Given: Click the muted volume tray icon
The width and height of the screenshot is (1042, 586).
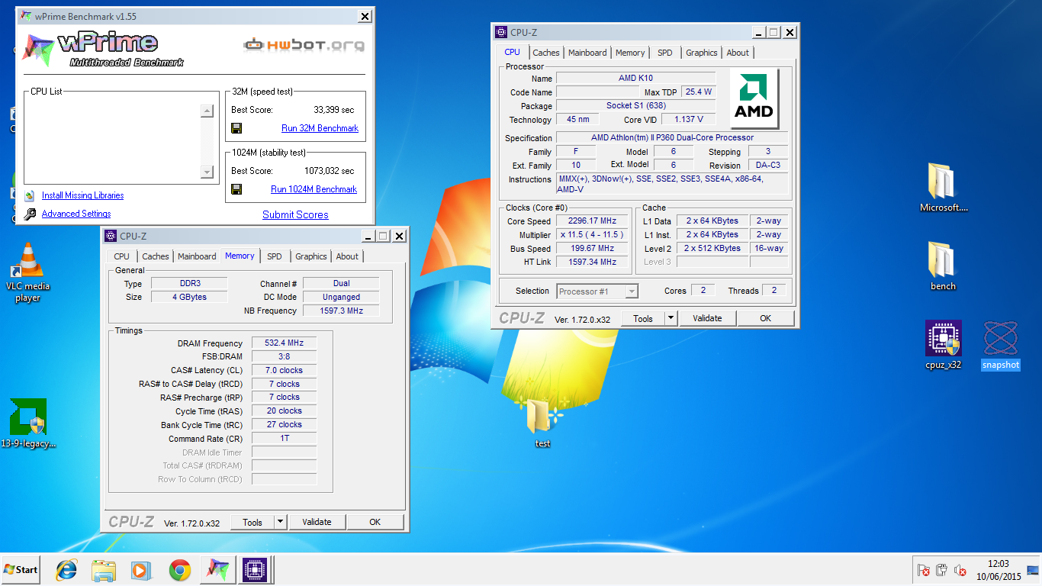Looking at the screenshot, I should pos(961,570).
